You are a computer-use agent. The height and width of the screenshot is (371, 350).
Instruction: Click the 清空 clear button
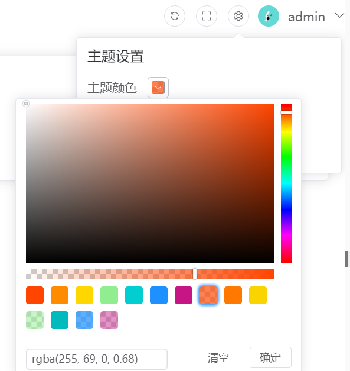coord(218,358)
